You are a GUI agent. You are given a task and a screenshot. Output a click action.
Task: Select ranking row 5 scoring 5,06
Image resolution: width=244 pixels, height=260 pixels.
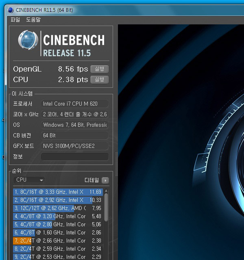point(58,225)
